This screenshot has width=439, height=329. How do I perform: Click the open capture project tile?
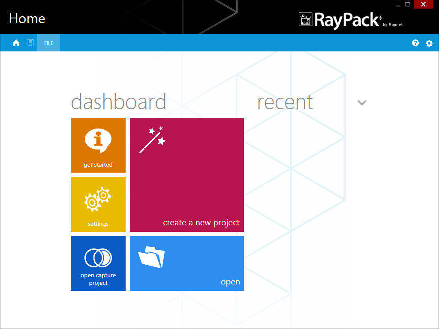pos(98,263)
